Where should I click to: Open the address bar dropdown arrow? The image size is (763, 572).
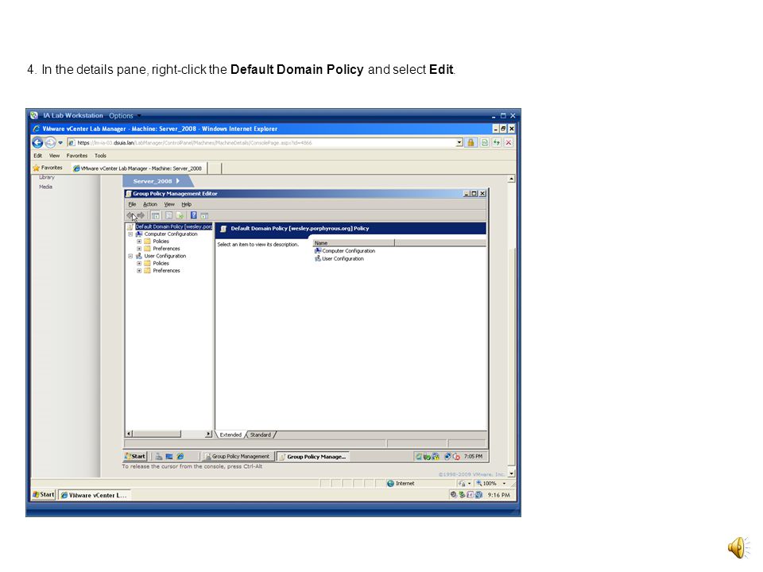pyautogui.click(x=459, y=142)
